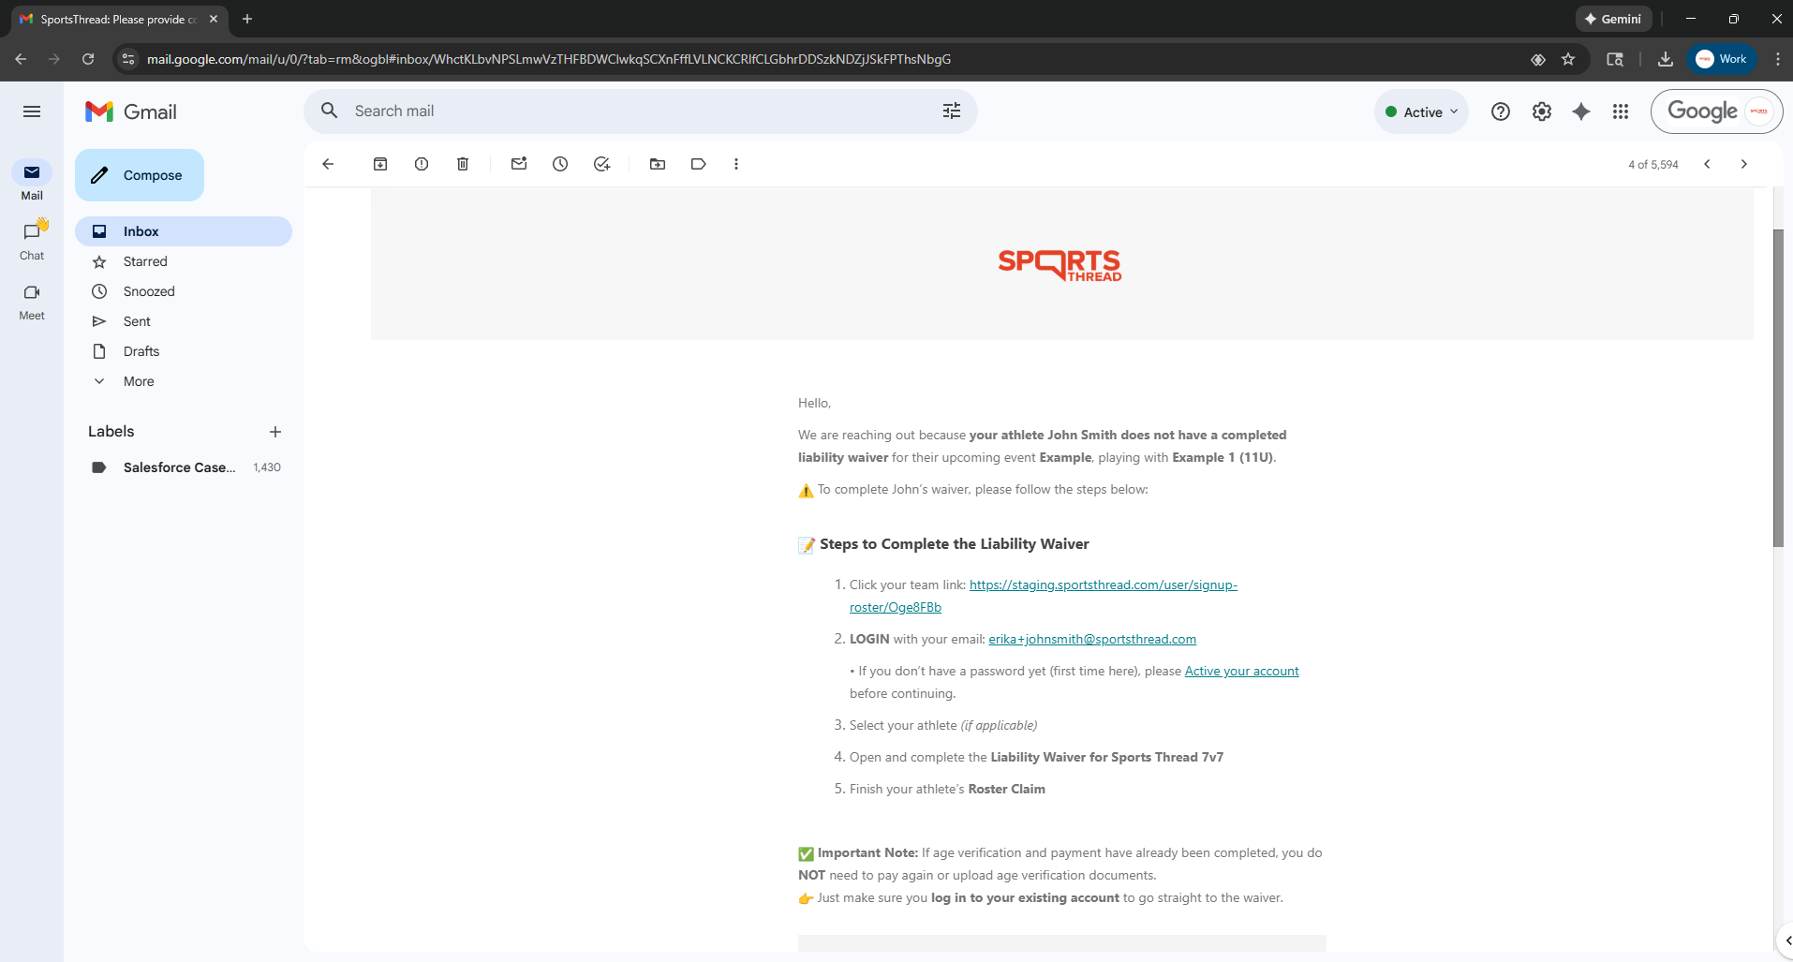Image resolution: width=1793 pixels, height=962 pixels.
Task: Click the Compose button
Action: (x=140, y=175)
